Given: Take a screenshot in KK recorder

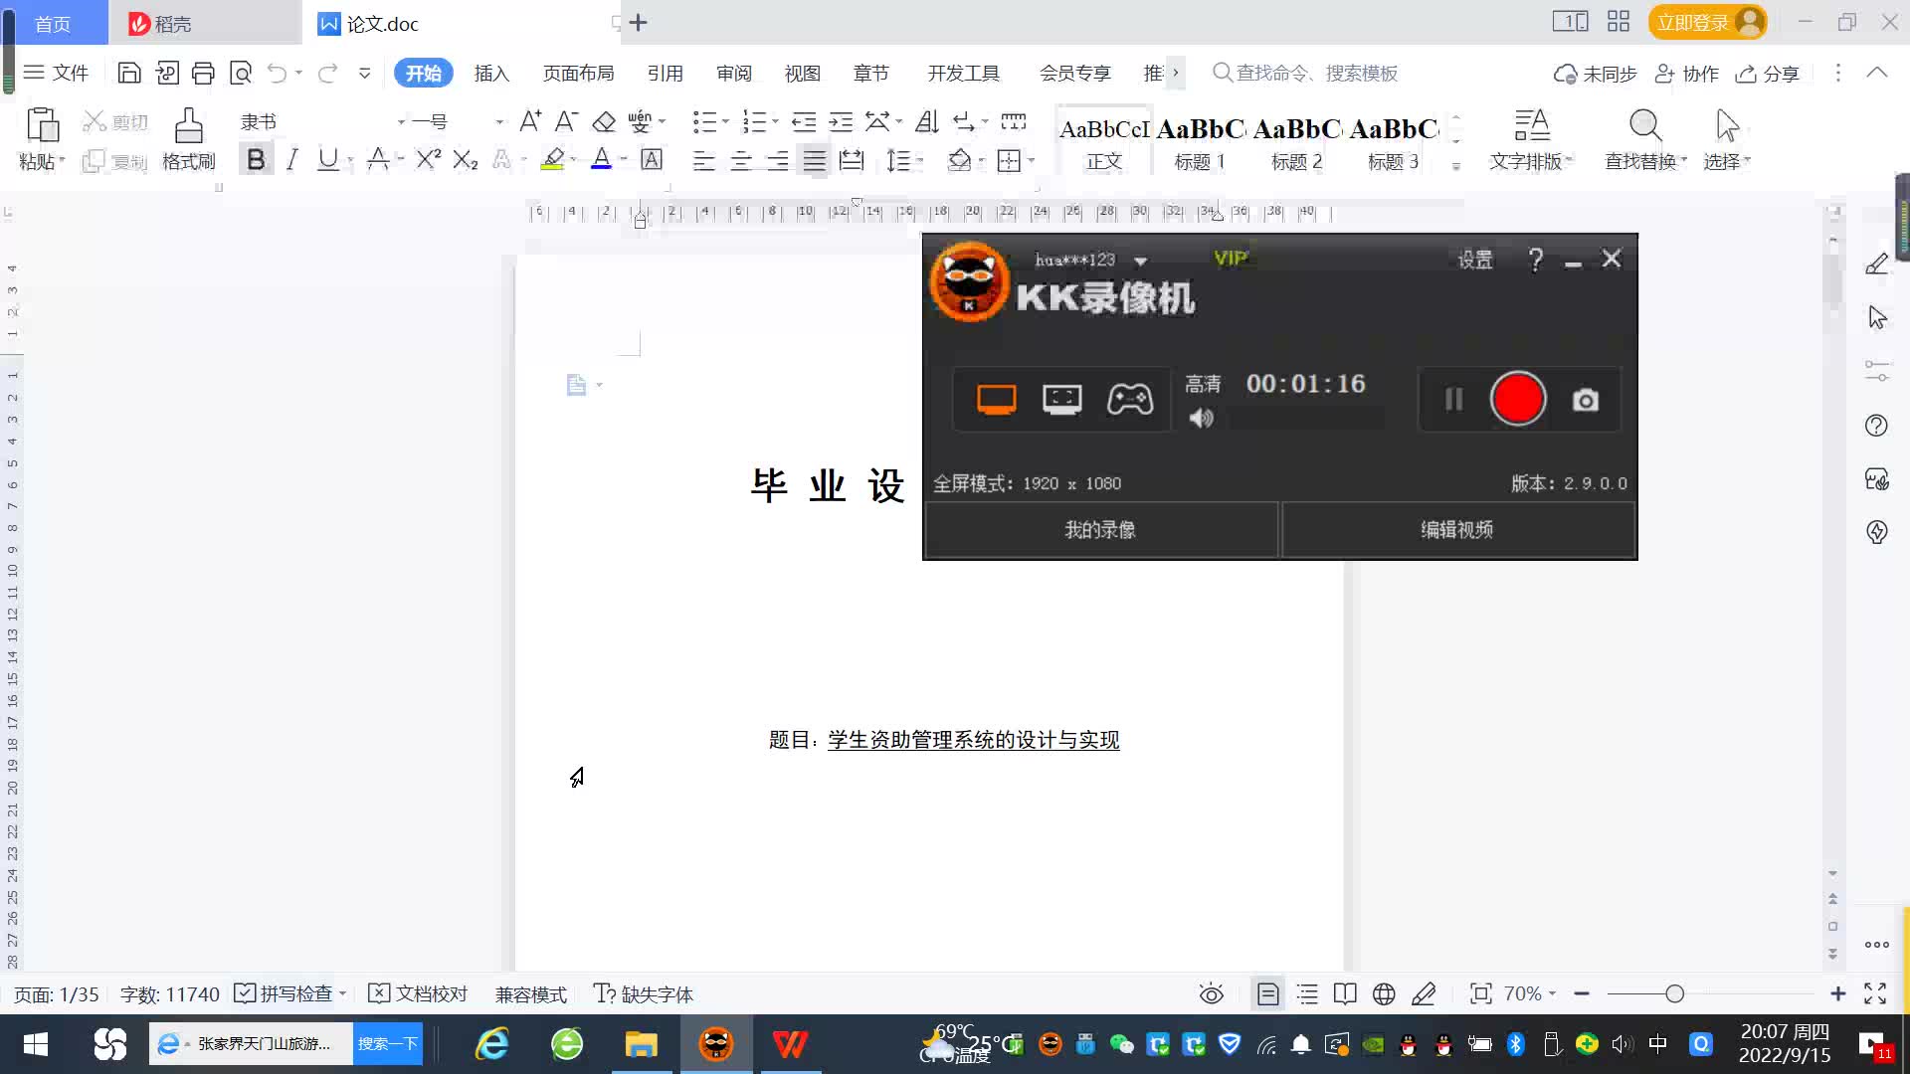Looking at the screenshot, I should click(1586, 400).
